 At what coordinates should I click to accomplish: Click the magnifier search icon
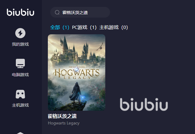point(57,12)
